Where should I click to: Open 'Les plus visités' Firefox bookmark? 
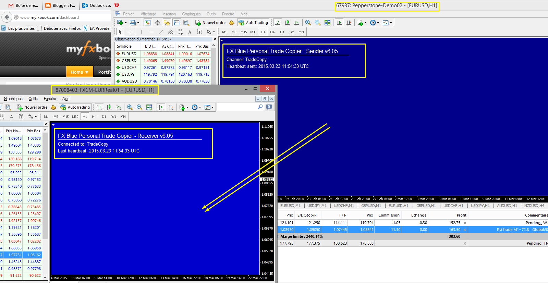(18, 28)
